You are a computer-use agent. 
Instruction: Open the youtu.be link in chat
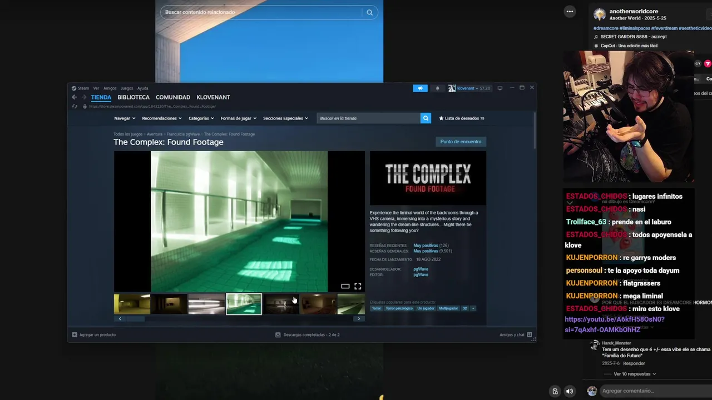pos(614,324)
